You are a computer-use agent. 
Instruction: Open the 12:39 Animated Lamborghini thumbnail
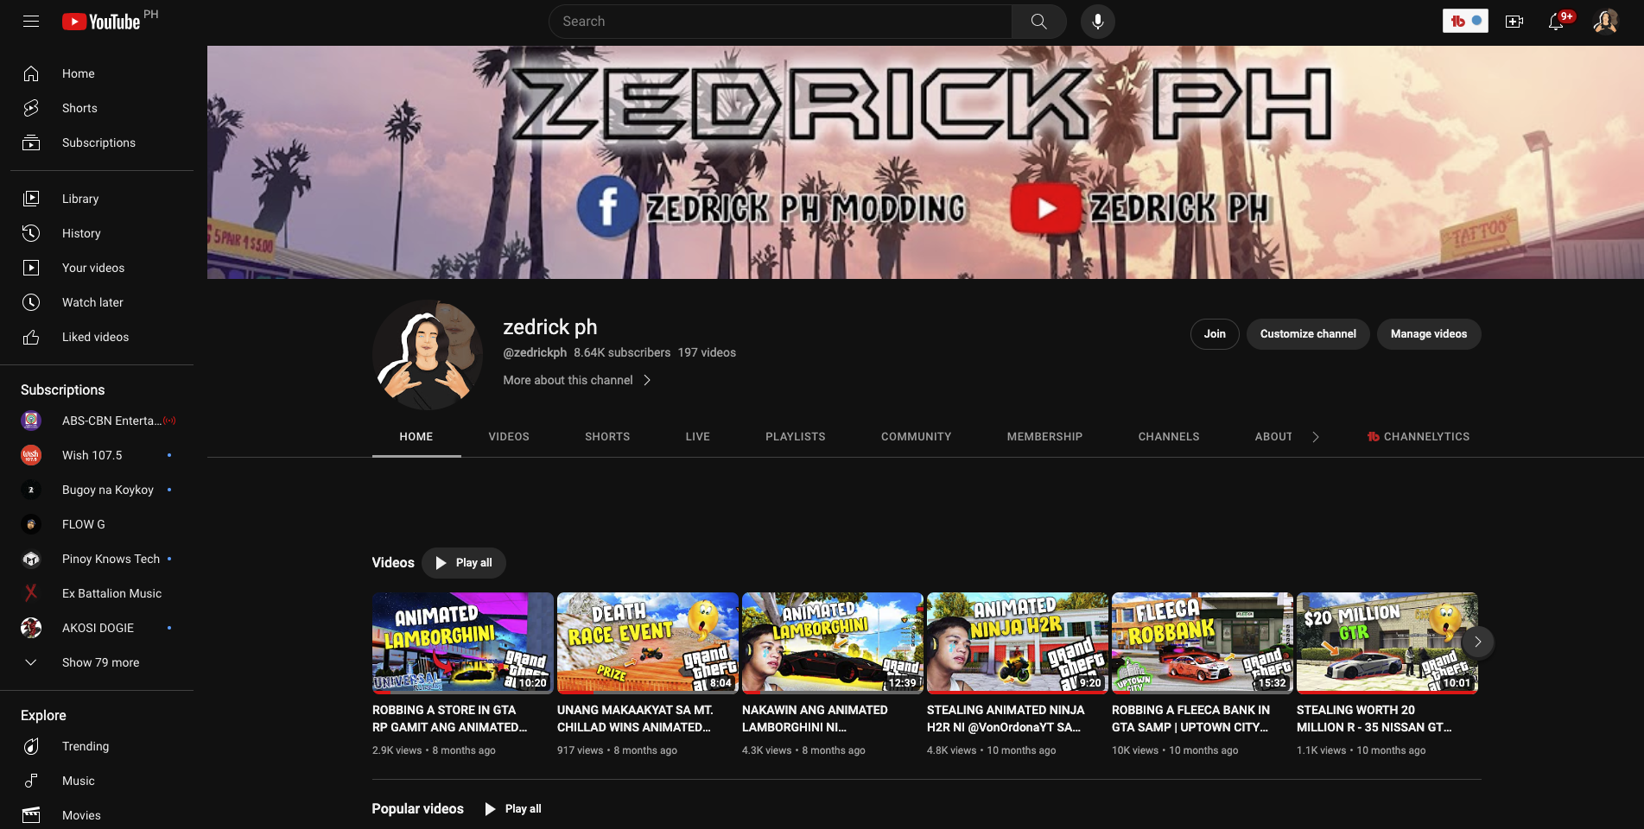click(x=833, y=642)
